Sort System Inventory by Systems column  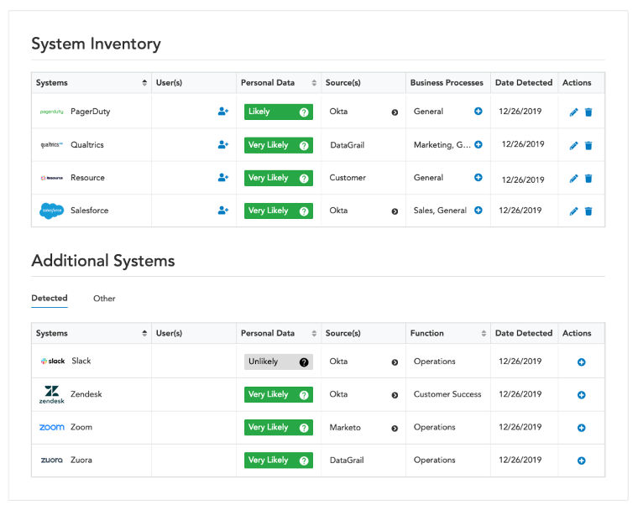pyautogui.click(x=144, y=83)
